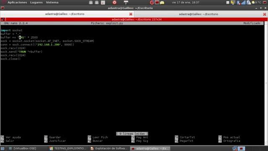Click the 'Guardar' shortcut label
This screenshot has height=151, width=268.
55,137
